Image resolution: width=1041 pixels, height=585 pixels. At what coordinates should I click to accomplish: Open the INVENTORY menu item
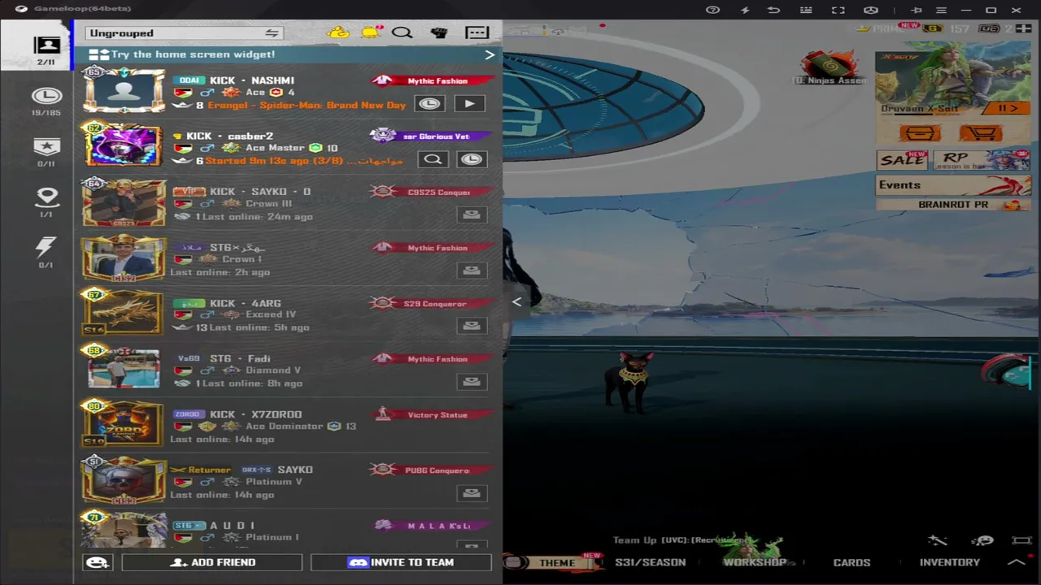[950, 562]
